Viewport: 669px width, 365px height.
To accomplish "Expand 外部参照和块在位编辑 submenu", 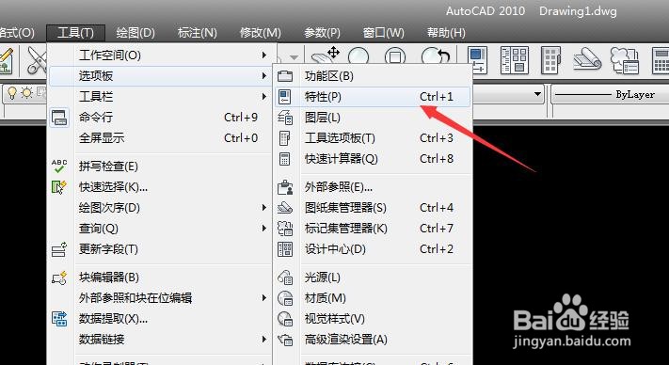I will (x=160, y=298).
